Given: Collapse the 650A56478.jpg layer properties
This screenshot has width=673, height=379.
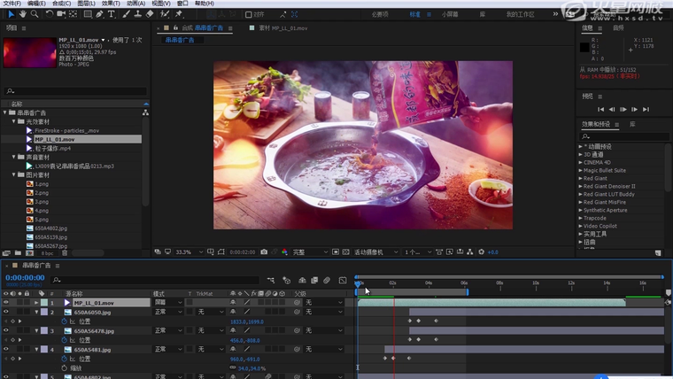Looking at the screenshot, I should pos(37,330).
